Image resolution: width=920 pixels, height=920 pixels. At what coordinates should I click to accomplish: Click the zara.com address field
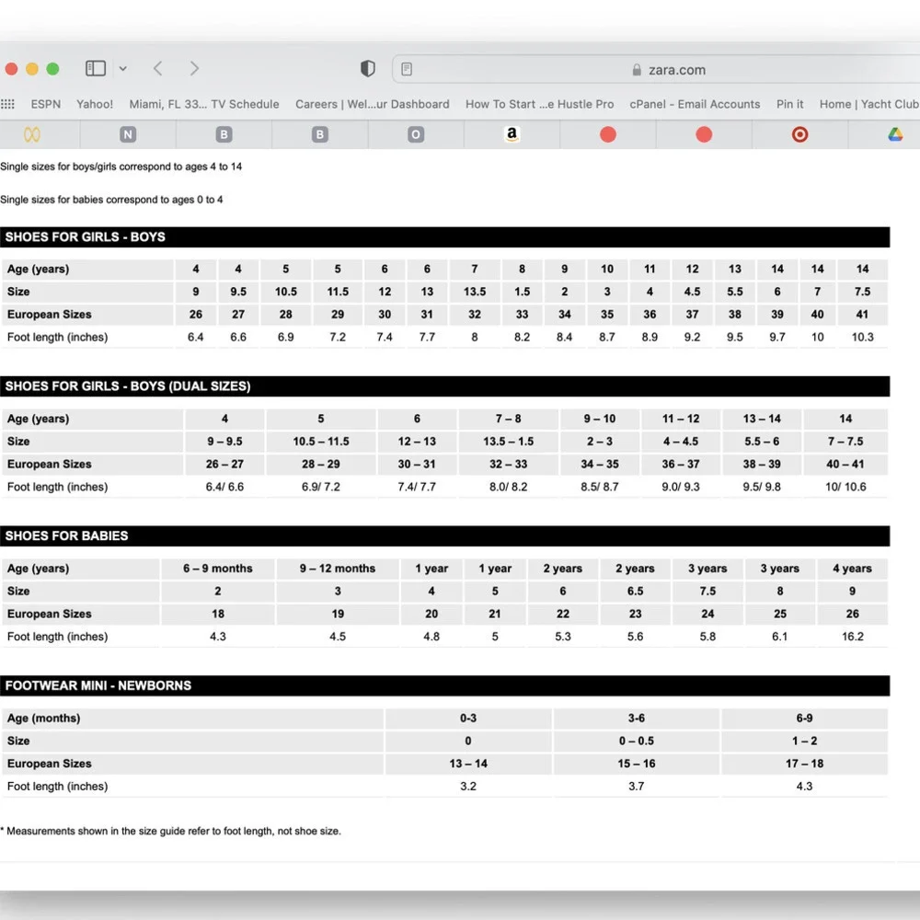point(656,69)
